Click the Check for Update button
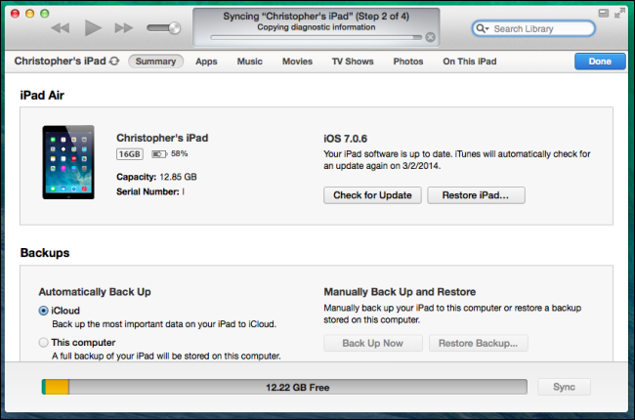 coord(372,195)
